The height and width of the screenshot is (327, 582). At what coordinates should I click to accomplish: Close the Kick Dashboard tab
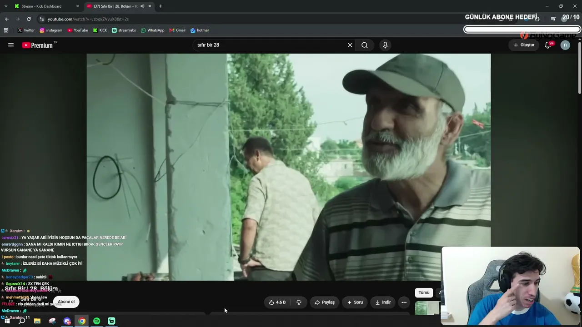[77, 6]
